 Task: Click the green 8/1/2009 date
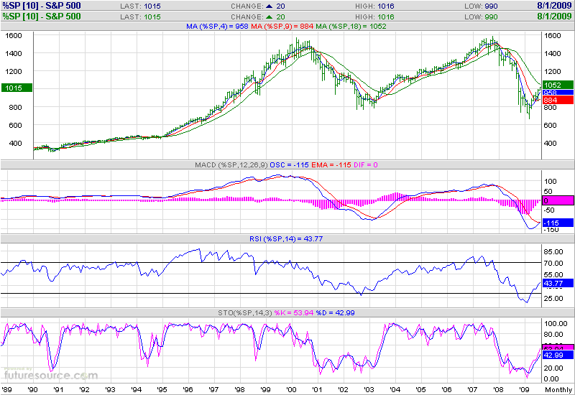[554, 17]
